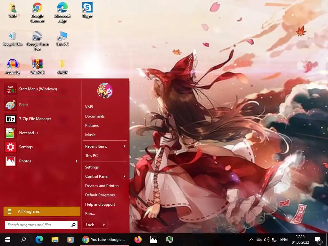
Task: Expand the Control Panel submenu arrow
Action: click(125, 176)
